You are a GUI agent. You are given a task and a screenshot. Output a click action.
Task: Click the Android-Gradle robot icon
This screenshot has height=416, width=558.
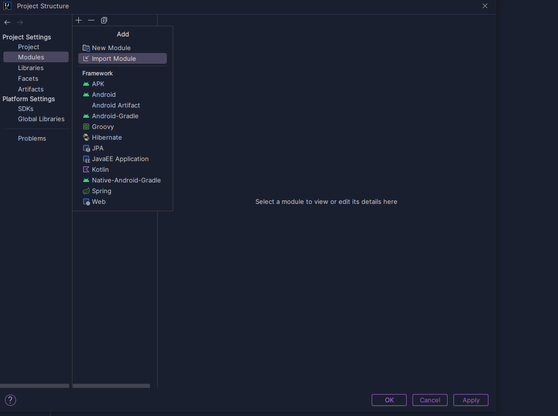[x=86, y=116]
